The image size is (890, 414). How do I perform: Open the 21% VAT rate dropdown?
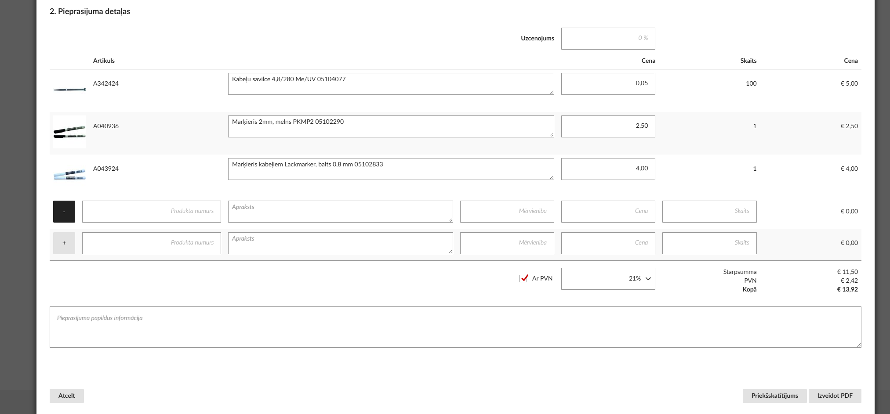click(608, 279)
